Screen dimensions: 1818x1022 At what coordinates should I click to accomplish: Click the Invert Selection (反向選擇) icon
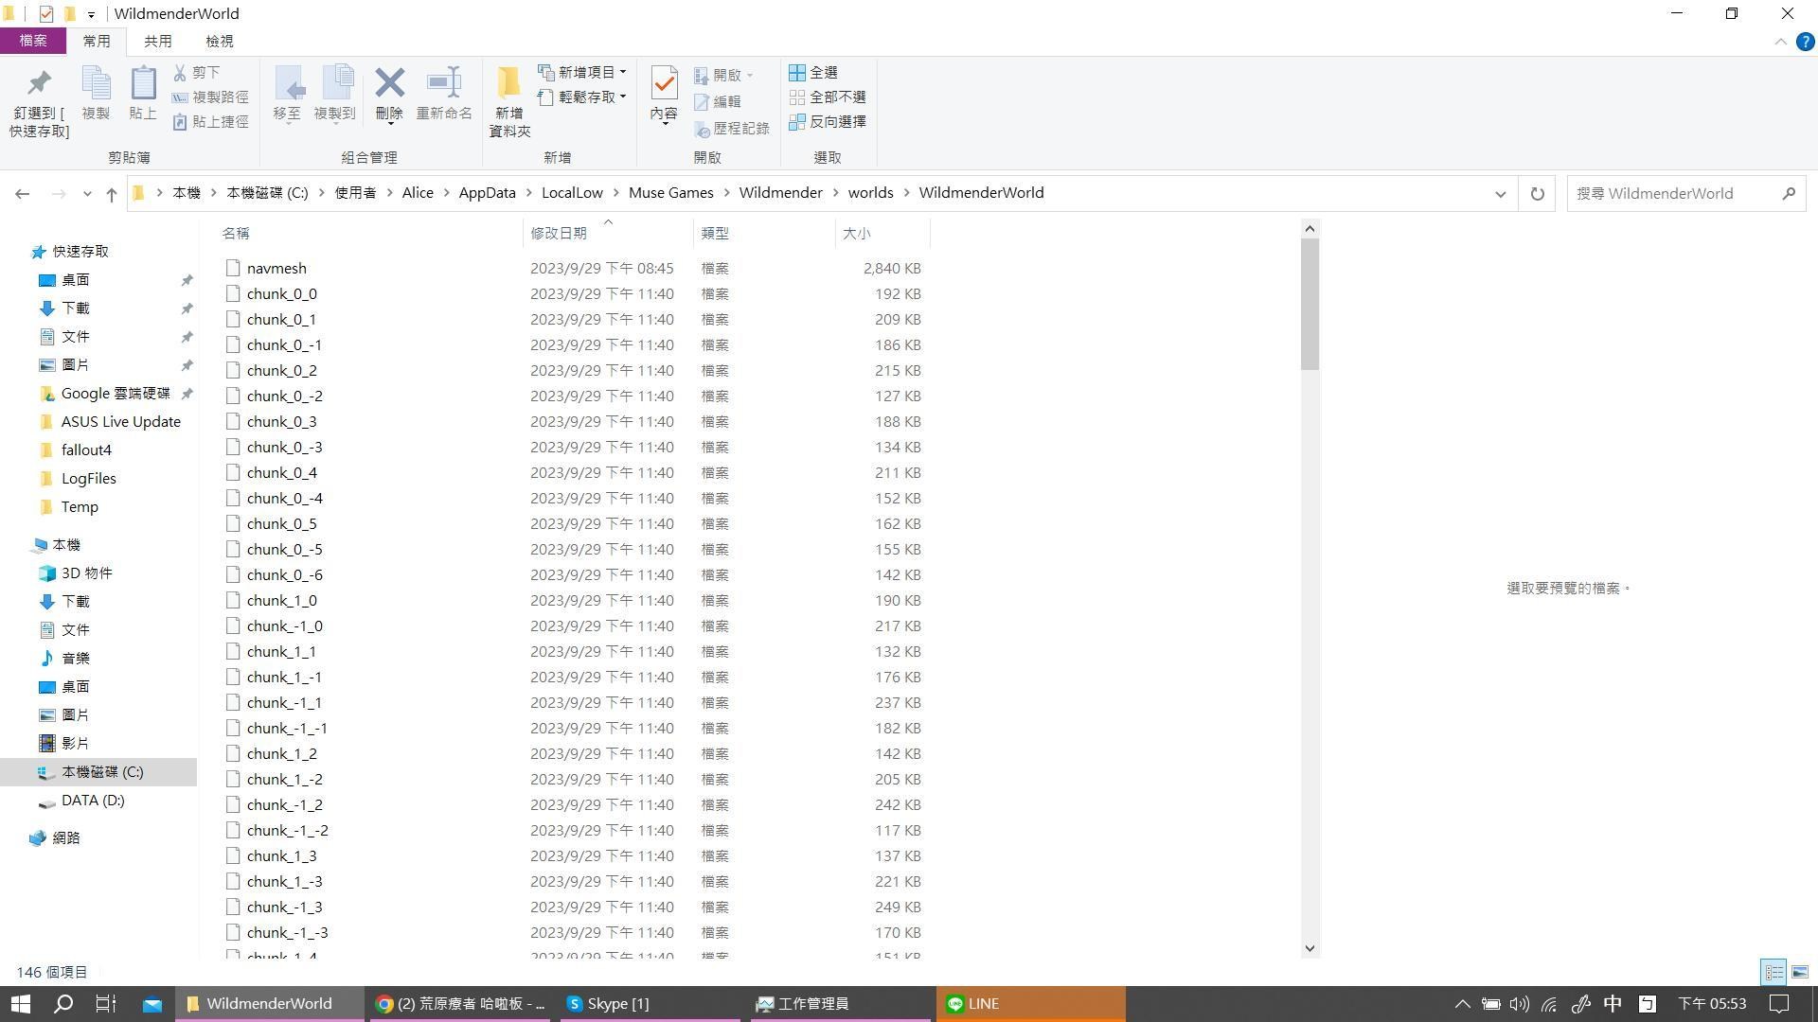pyautogui.click(x=797, y=122)
